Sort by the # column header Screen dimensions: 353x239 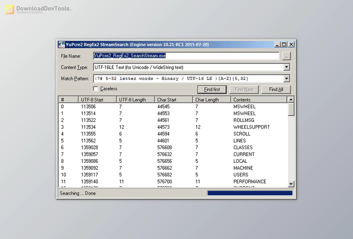coord(68,100)
